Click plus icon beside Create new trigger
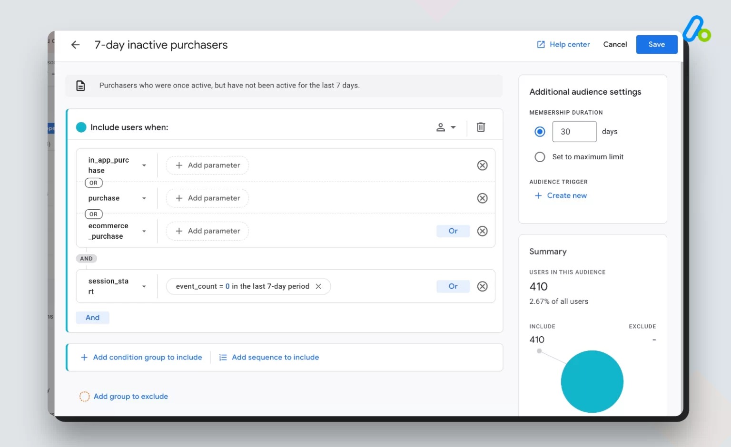 point(538,195)
